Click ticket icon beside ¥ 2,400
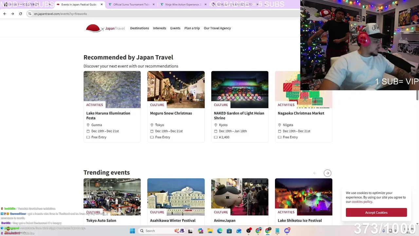 215,137
